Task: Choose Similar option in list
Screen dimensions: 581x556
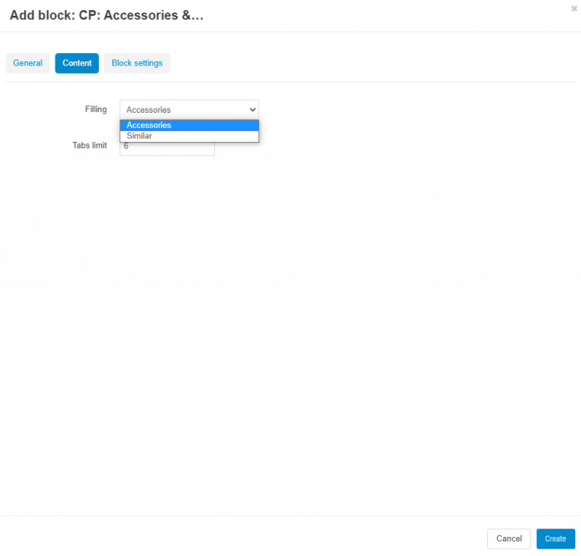Action: point(189,136)
